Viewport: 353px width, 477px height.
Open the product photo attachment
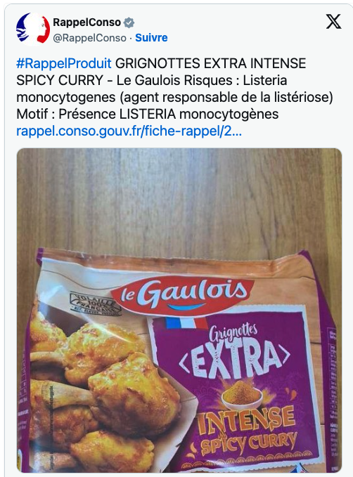pos(179,311)
